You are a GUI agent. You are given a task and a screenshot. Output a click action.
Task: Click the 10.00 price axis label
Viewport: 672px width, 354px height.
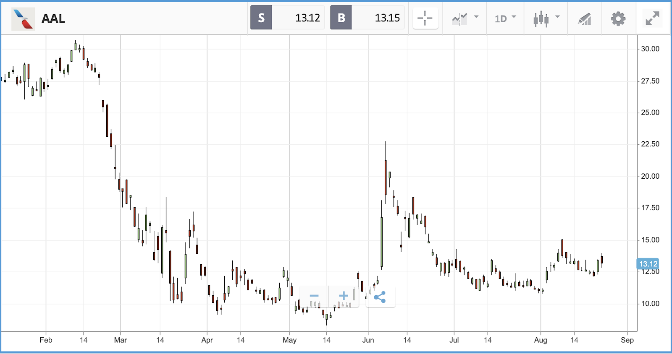pyautogui.click(x=650, y=304)
